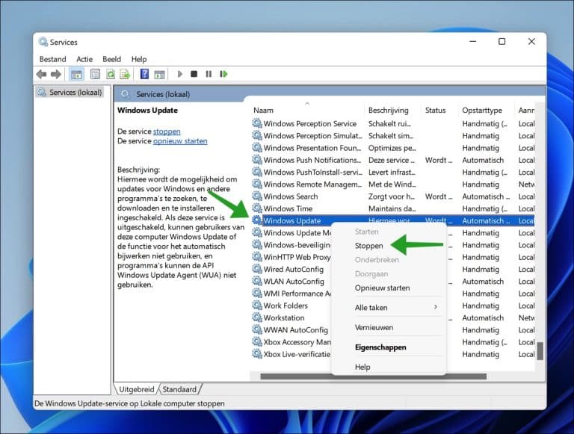Select the Xbox Accessory Management row

point(297,342)
